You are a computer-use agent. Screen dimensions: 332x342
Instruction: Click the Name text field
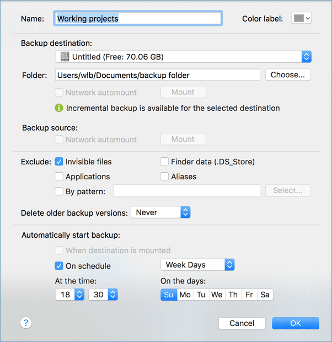click(x=138, y=19)
